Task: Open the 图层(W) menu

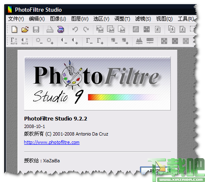Action: coord(80,19)
